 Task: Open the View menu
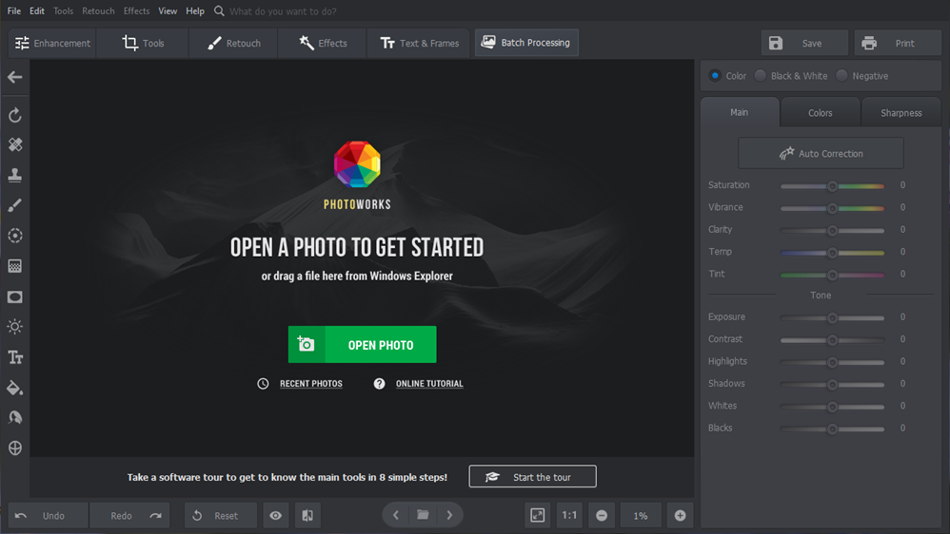[168, 10]
